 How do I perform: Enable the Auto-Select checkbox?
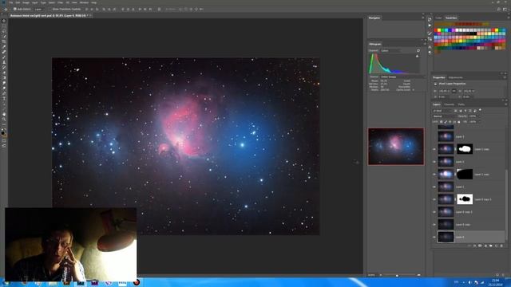click(x=15, y=10)
